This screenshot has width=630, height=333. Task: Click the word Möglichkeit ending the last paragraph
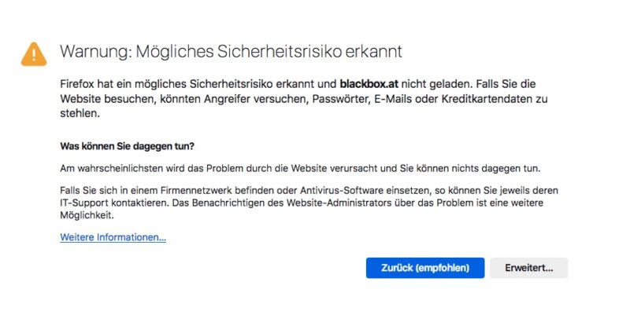coord(87,215)
